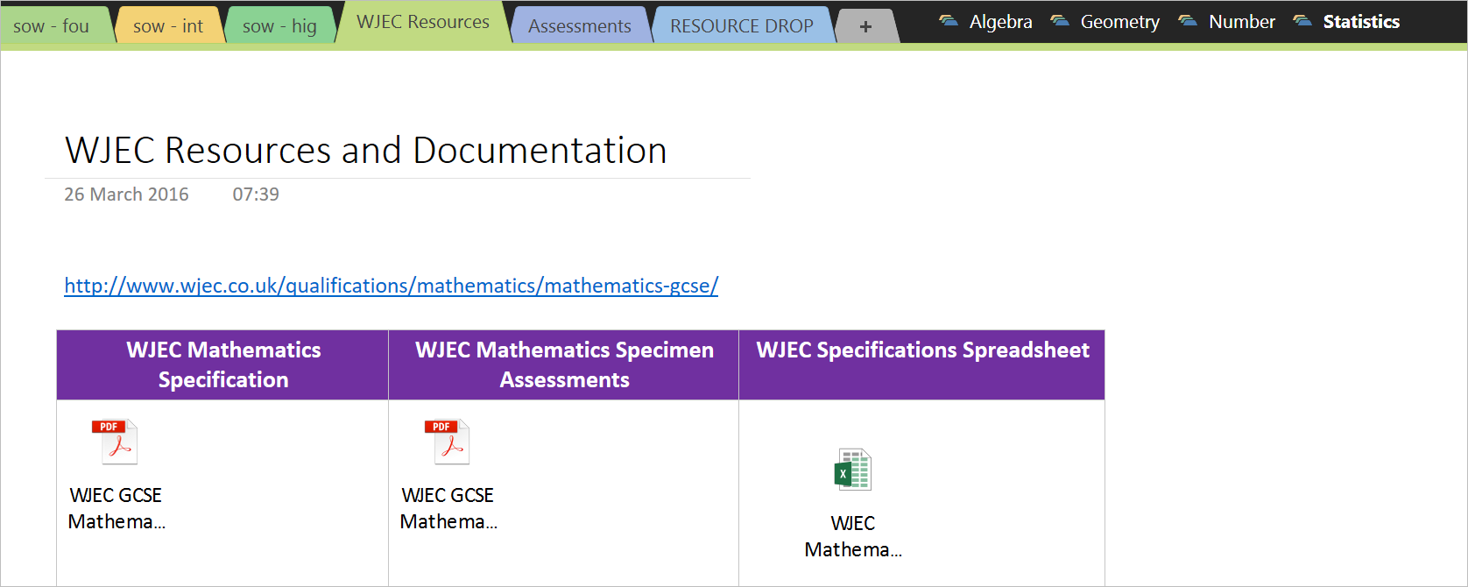Image resolution: width=1468 pixels, height=587 pixels.
Task: Open the WJEC GCSE Specification PDF icon
Action: tap(115, 442)
